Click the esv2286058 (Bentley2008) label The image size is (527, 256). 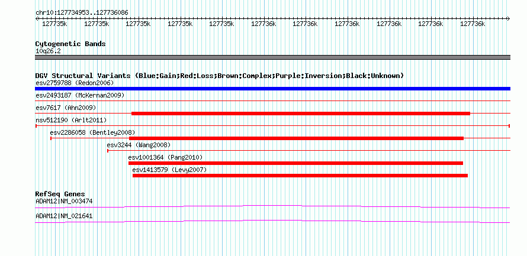pyautogui.click(x=92, y=132)
